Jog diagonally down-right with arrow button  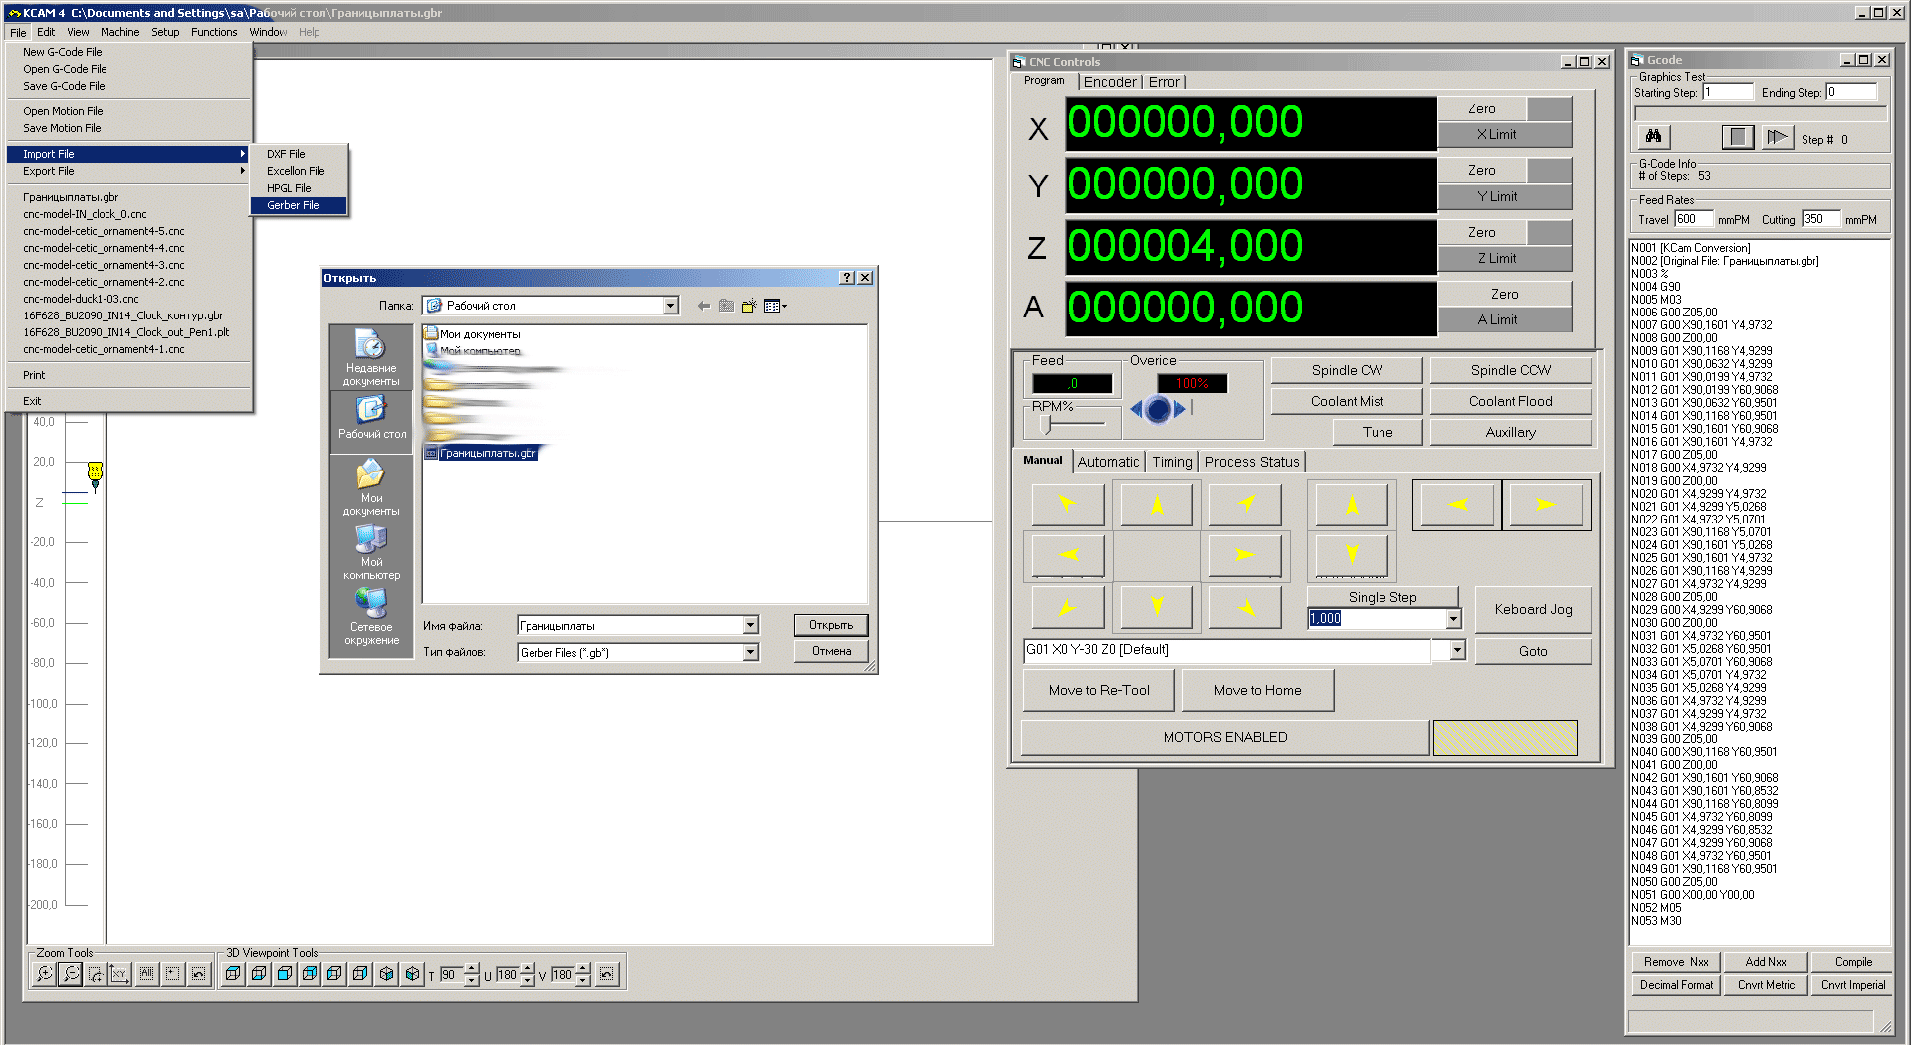pyautogui.click(x=1245, y=607)
